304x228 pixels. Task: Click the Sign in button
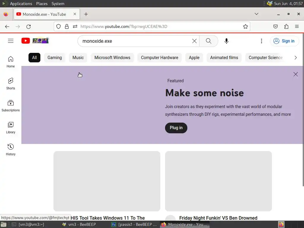click(284, 41)
